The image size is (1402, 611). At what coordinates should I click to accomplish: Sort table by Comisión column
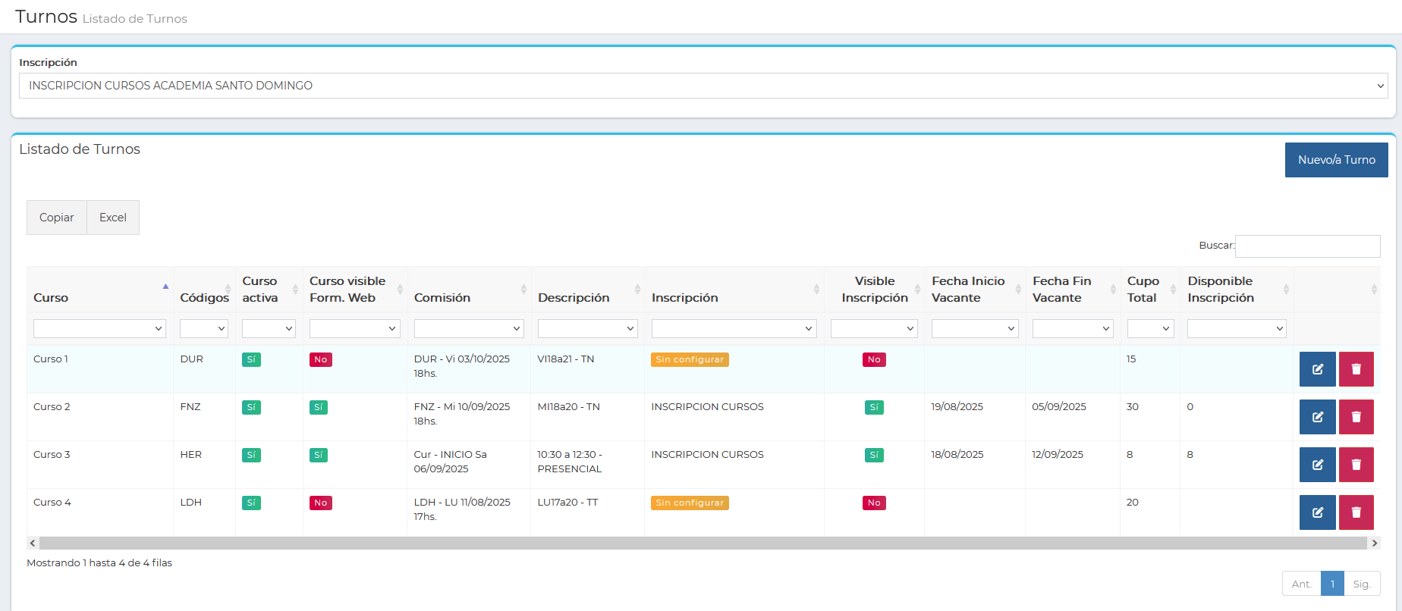469,290
